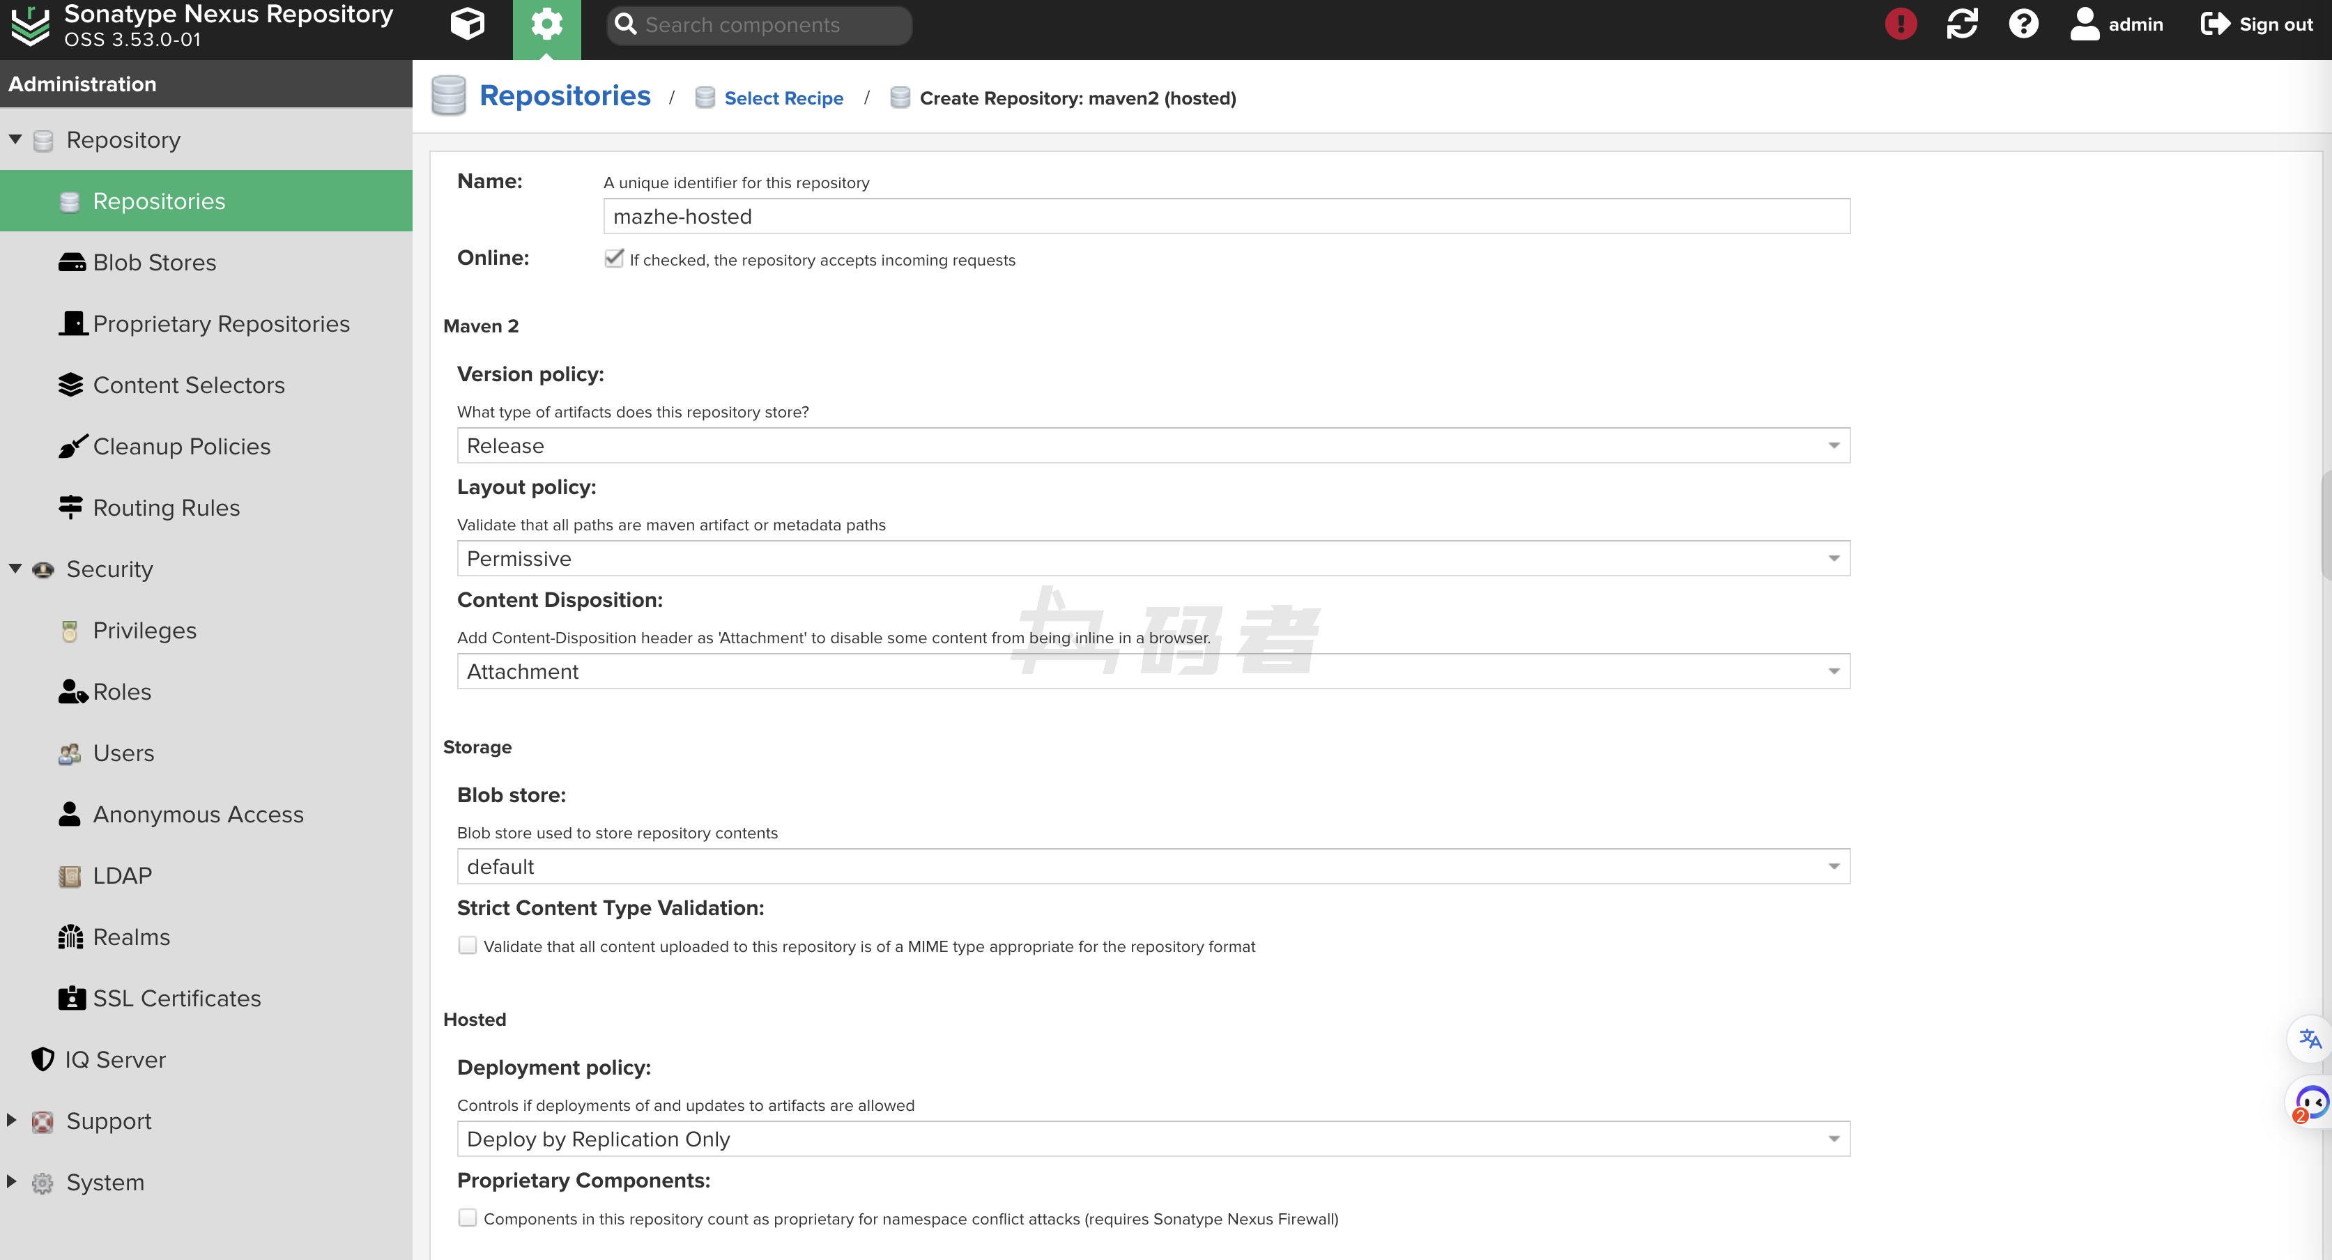This screenshot has height=1260, width=2332.
Task: Enable Strict Content Type Validation checkbox
Action: pyautogui.click(x=467, y=945)
